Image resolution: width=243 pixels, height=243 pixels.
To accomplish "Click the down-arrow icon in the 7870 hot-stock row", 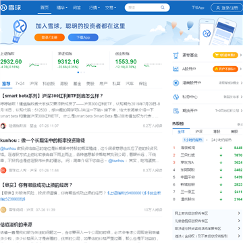I will click(x=221, y=155).
